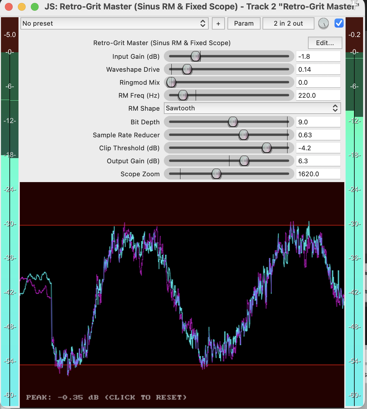The height and width of the screenshot is (409, 367).
Task: Click the Bit Depth value field 9.0
Action: pos(318,122)
